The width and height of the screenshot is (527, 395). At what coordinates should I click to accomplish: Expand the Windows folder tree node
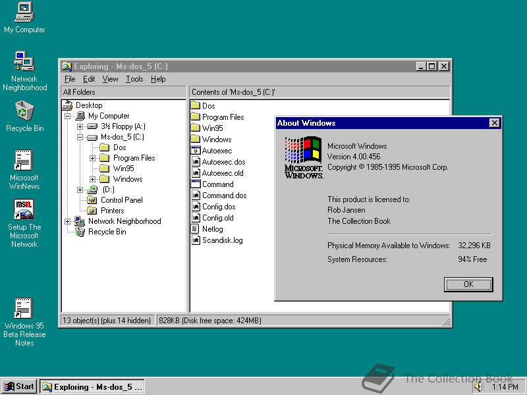pos(92,179)
